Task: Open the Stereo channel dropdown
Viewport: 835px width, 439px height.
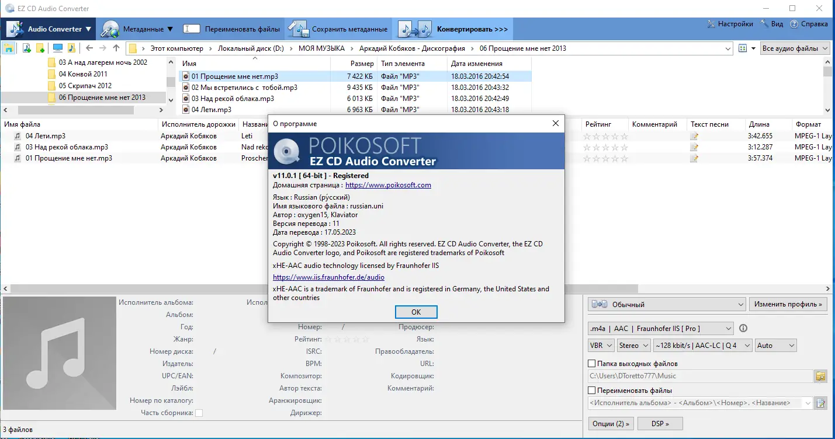Action: pyautogui.click(x=633, y=345)
